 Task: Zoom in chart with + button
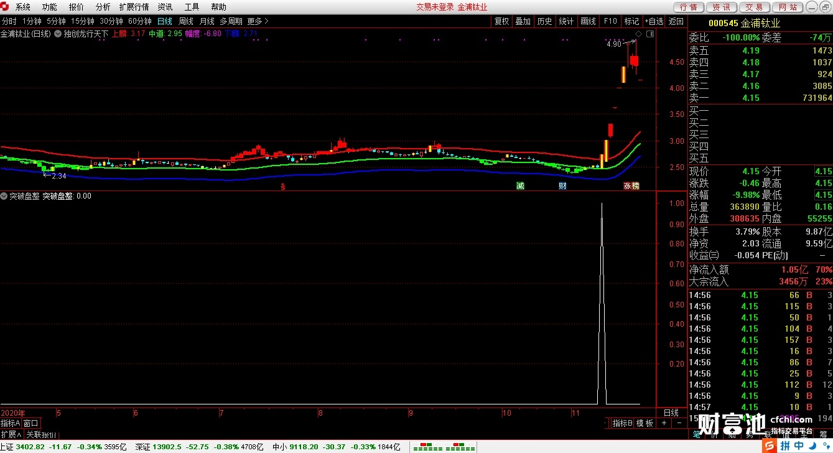(664, 423)
